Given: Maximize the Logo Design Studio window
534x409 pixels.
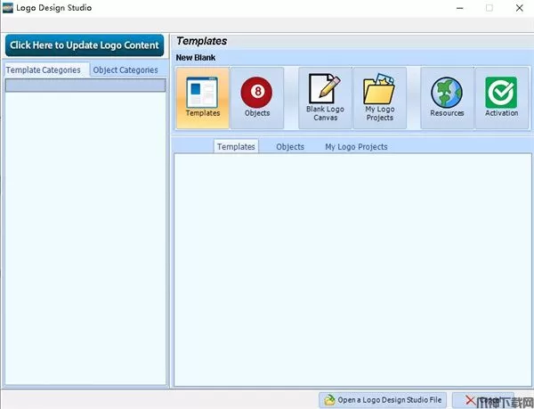Looking at the screenshot, I should point(489,8).
